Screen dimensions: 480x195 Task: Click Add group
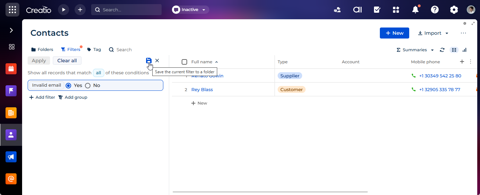(73, 97)
